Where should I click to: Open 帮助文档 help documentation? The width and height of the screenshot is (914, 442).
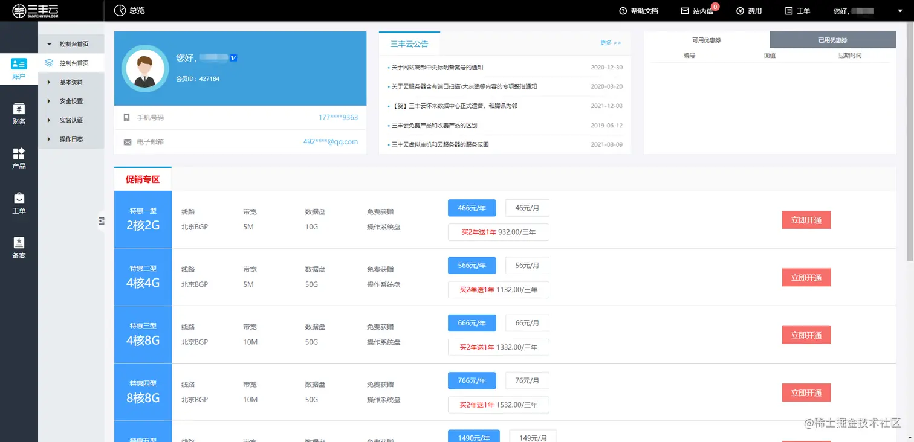tap(638, 11)
